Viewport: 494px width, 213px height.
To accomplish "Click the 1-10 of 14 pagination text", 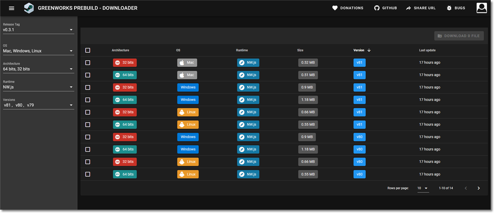I will coord(446,188).
